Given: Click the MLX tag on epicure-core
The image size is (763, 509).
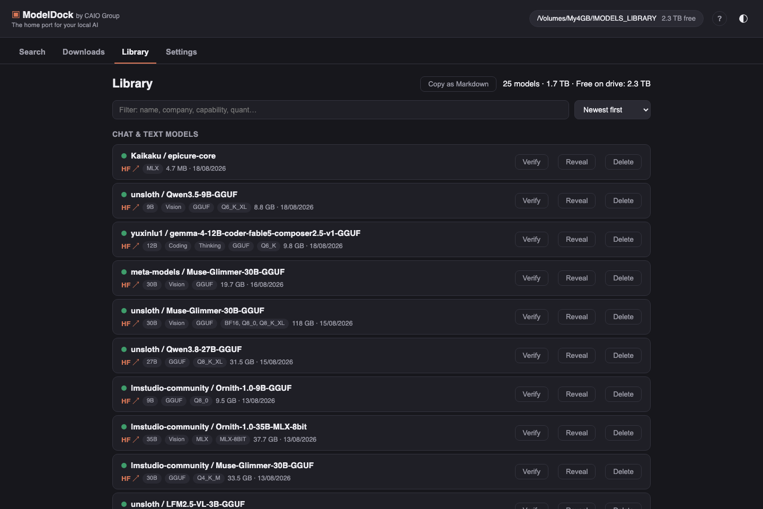Looking at the screenshot, I should coord(153,169).
